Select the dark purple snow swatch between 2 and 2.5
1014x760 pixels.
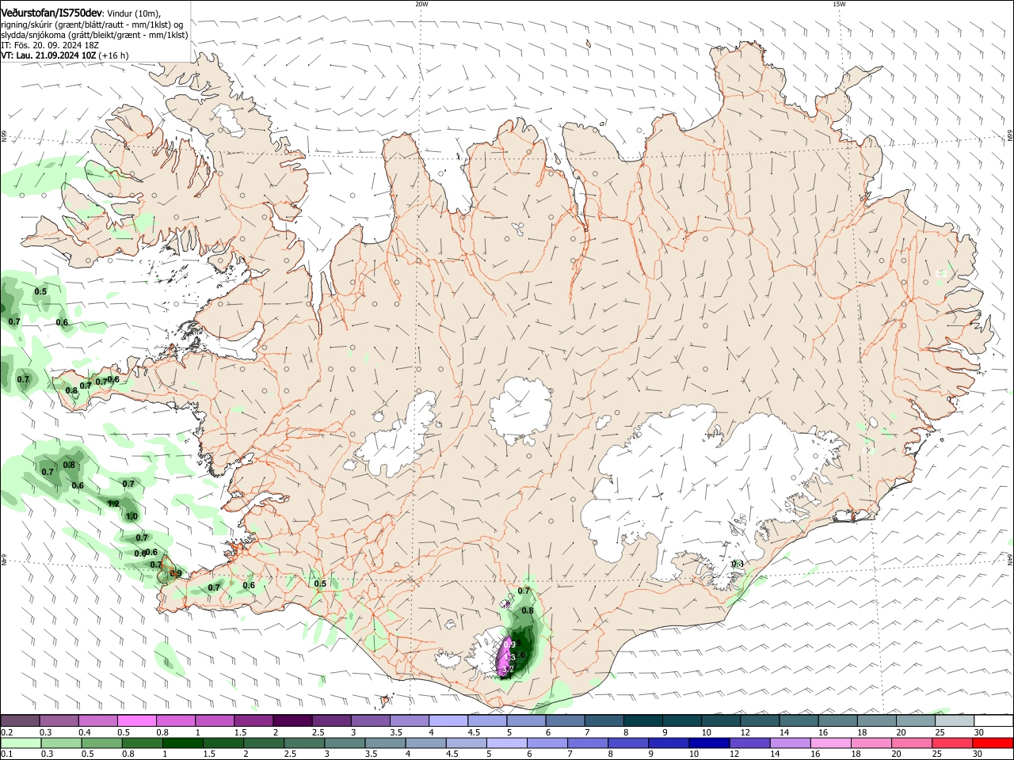point(292,721)
